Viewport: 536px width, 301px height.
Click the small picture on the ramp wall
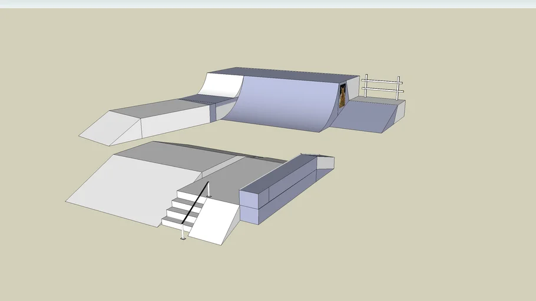342,96
